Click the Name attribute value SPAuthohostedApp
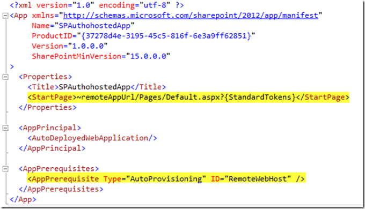365x209 pixels. [x=94, y=26]
